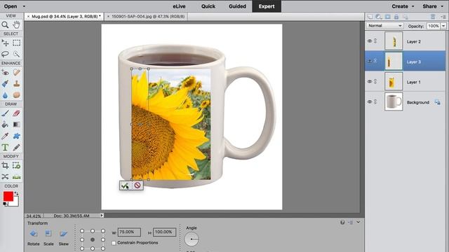Add a fill or adjustment layer
The height and width of the screenshot is (252, 449).
379,17
